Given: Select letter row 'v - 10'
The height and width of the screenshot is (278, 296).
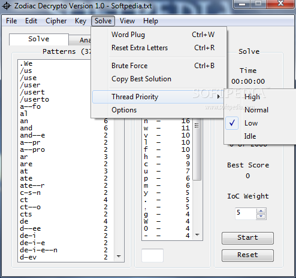Looking at the screenshot, I should 167,135.
